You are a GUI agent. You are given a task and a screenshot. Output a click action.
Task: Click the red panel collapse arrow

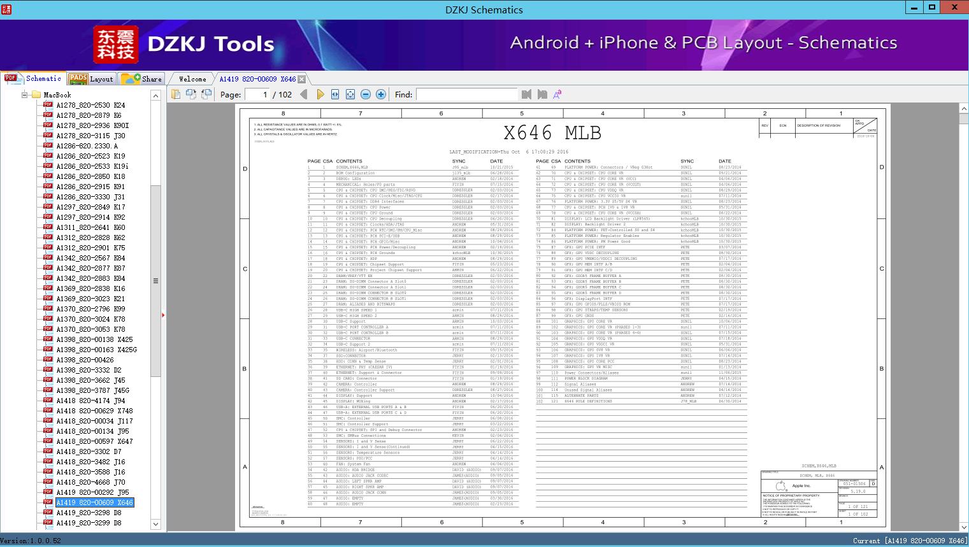(163, 315)
